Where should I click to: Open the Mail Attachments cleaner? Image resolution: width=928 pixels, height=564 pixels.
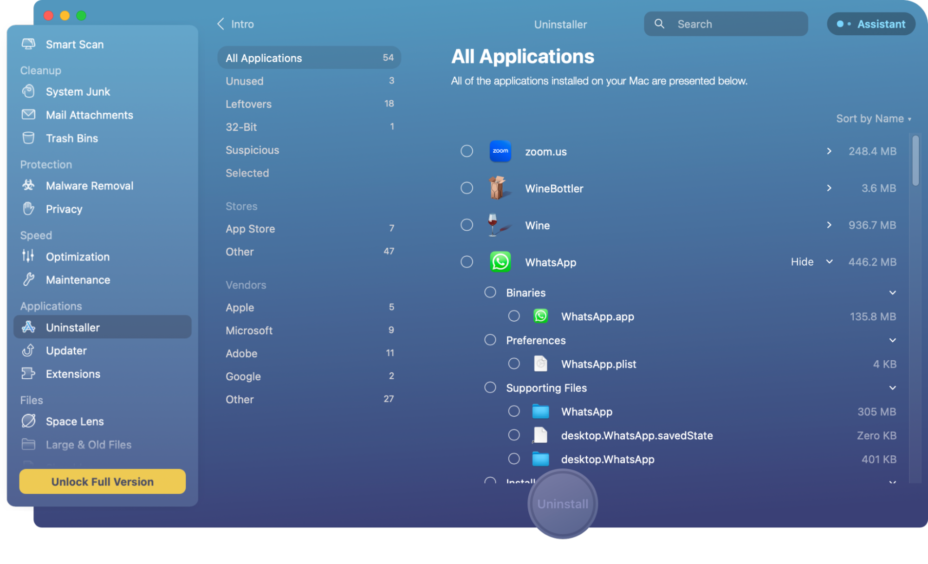click(x=90, y=115)
